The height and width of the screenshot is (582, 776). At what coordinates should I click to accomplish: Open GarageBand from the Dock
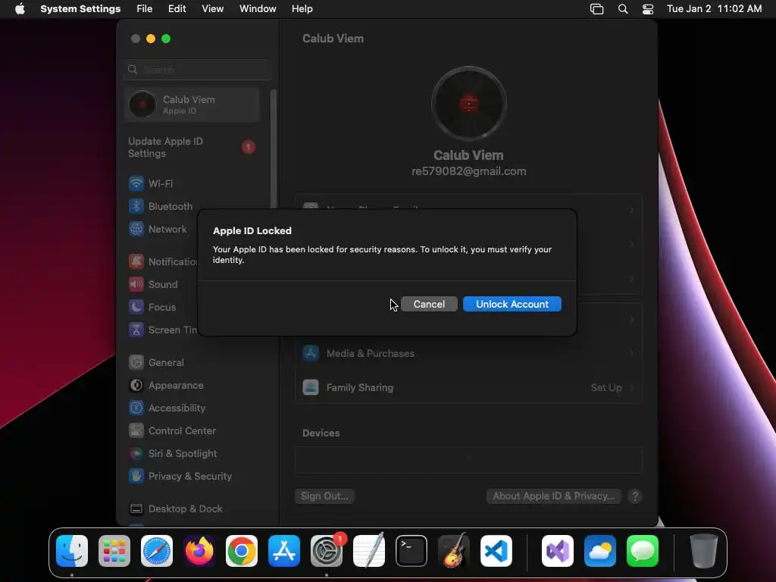tap(454, 551)
